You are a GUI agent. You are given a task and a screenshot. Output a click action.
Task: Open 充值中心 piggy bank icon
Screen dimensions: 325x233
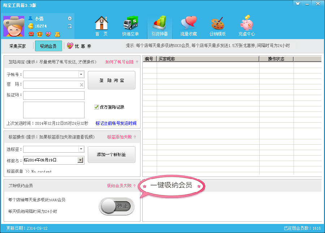click(247, 24)
